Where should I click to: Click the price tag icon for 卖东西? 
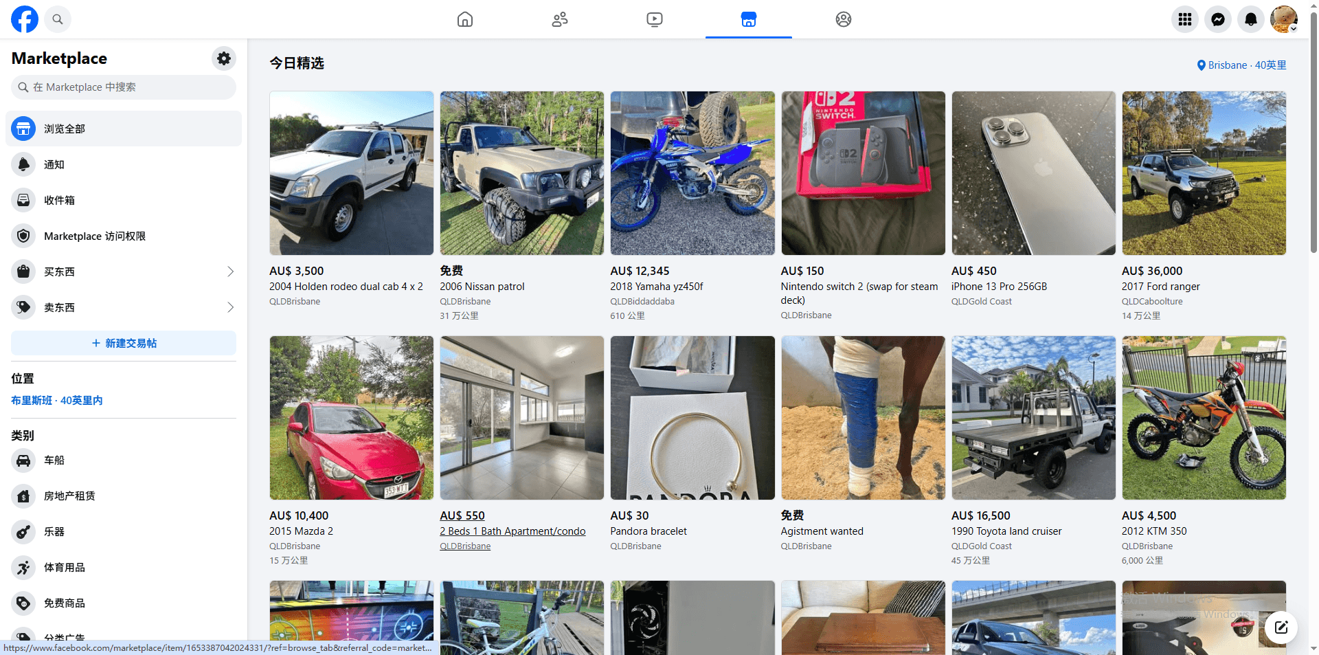(23, 307)
